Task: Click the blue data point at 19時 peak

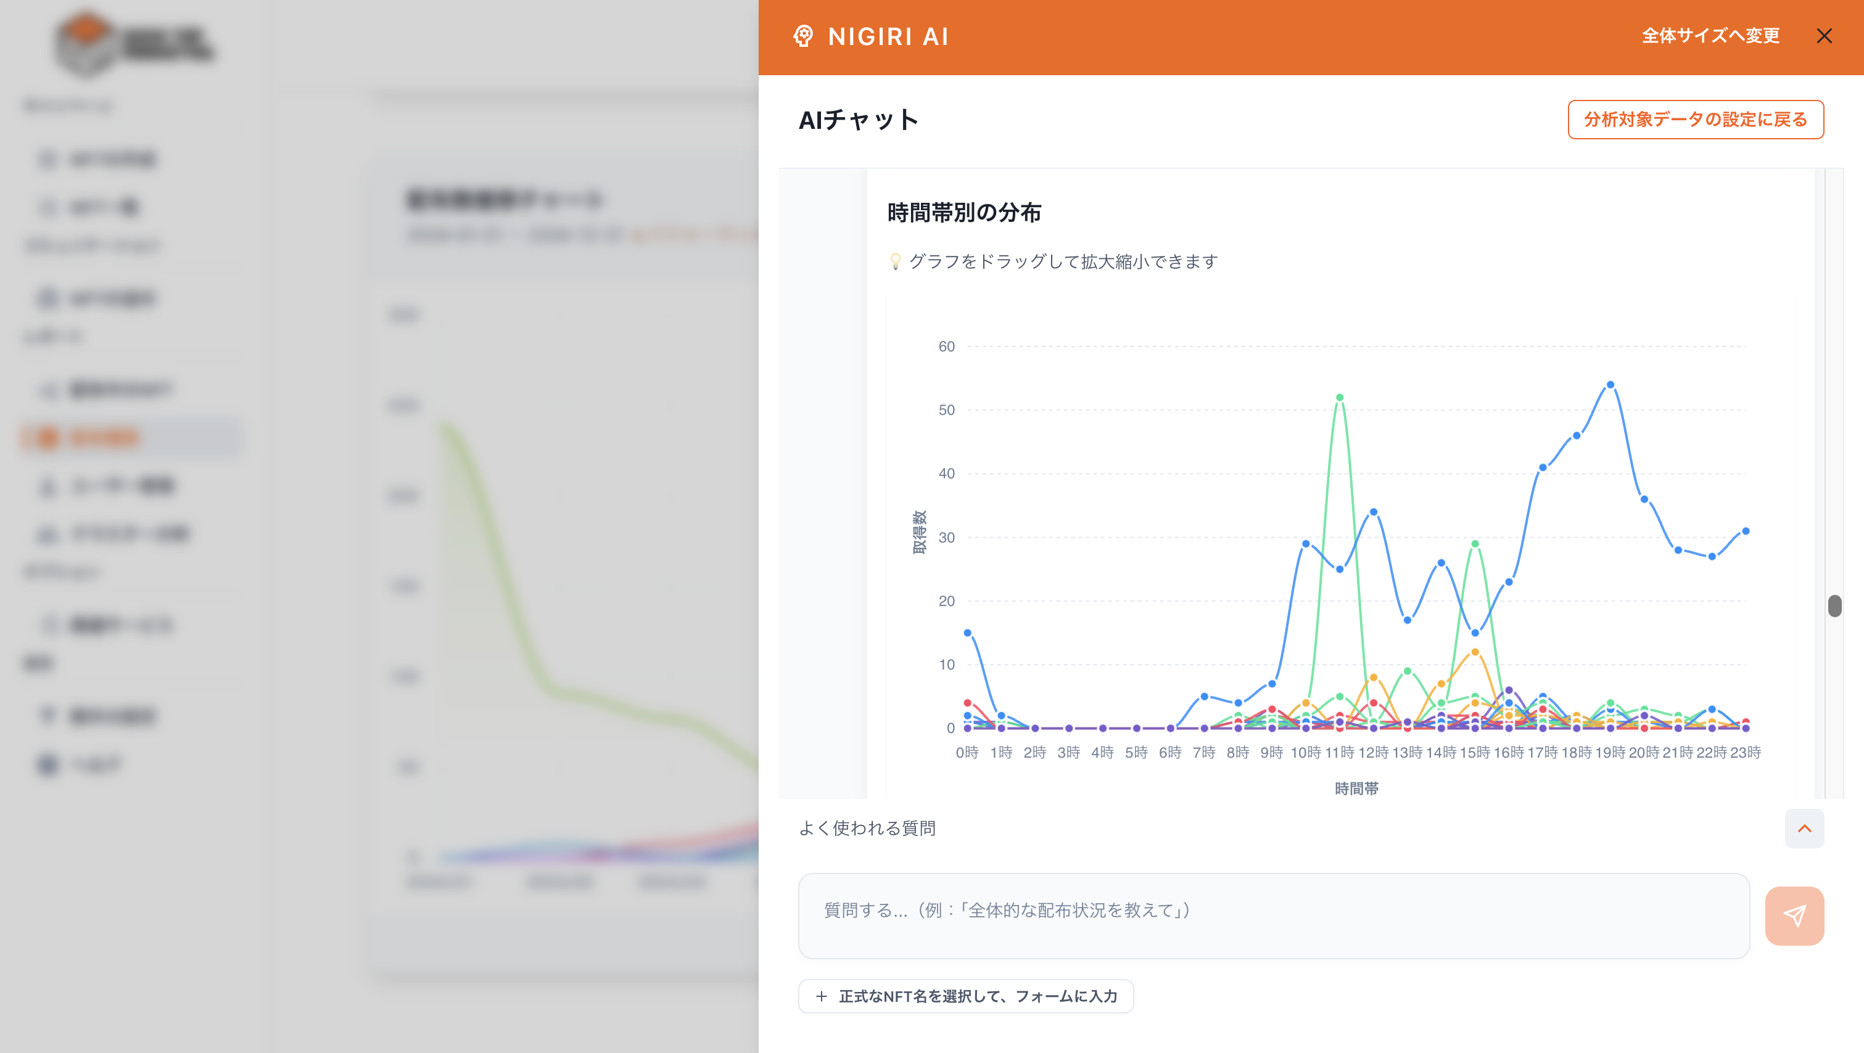Action: [1610, 385]
